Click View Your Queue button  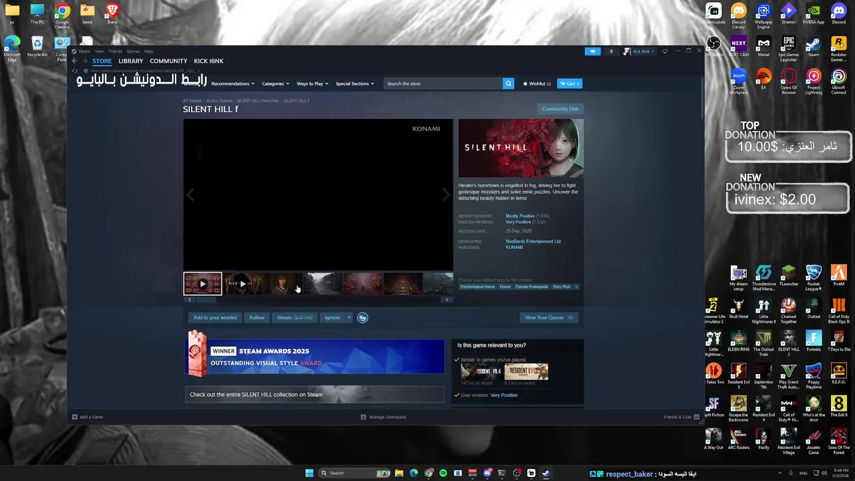click(548, 317)
